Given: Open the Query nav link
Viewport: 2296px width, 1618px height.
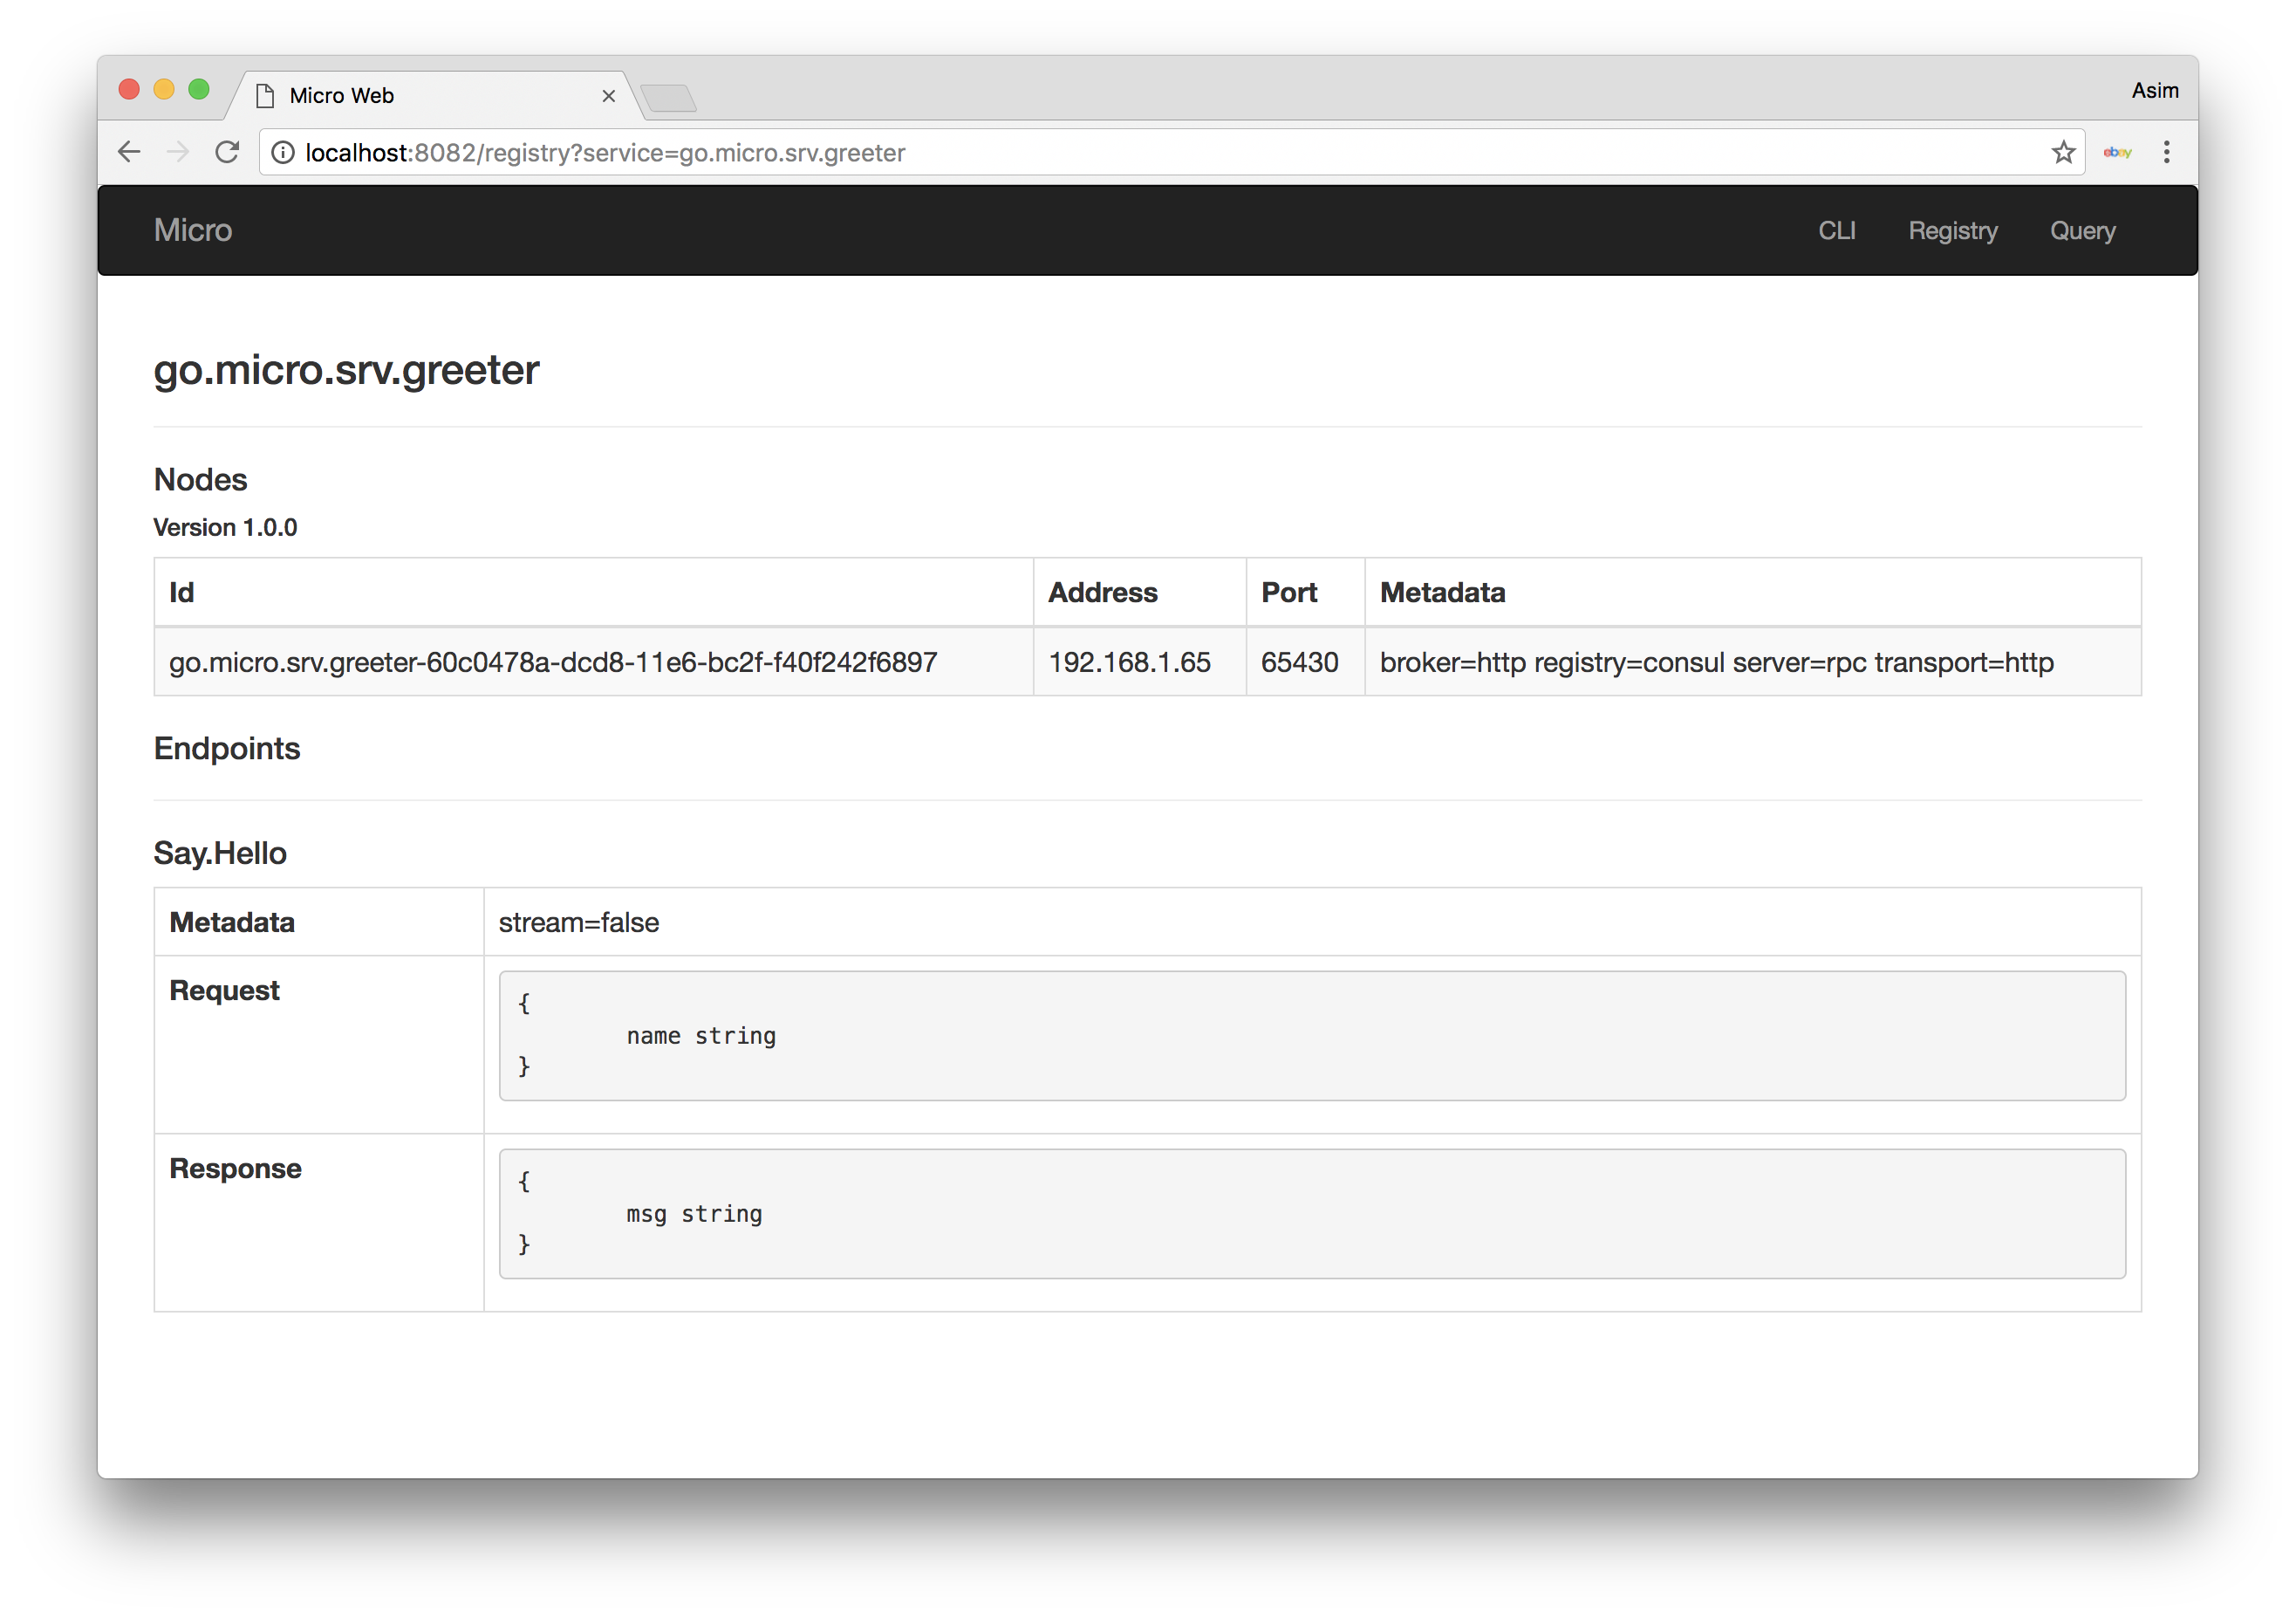Looking at the screenshot, I should tap(2082, 231).
